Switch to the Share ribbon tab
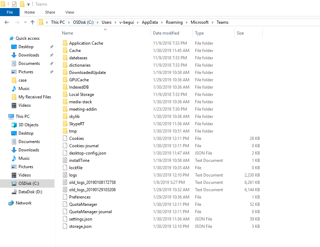The width and height of the screenshot is (320, 247). pos(50,12)
